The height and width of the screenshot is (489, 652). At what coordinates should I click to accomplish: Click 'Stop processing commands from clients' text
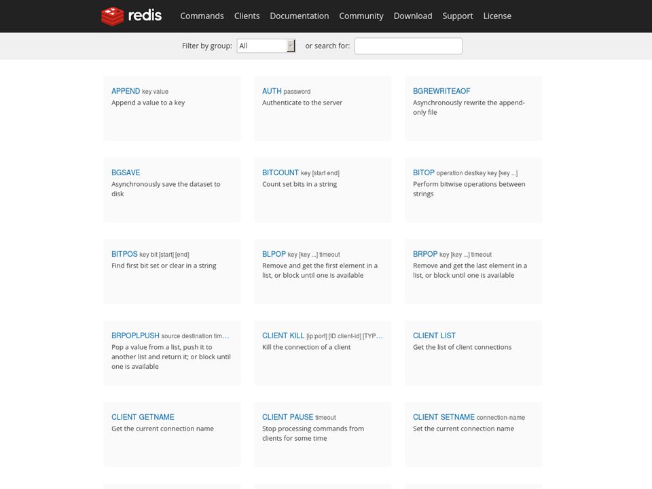[x=313, y=433]
